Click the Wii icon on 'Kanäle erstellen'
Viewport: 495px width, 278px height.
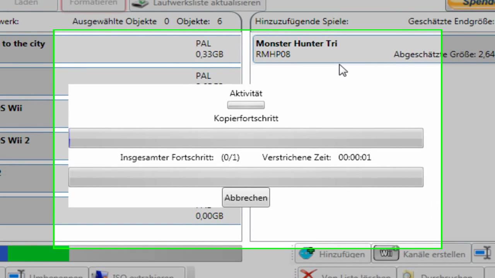tap(386, 254)
